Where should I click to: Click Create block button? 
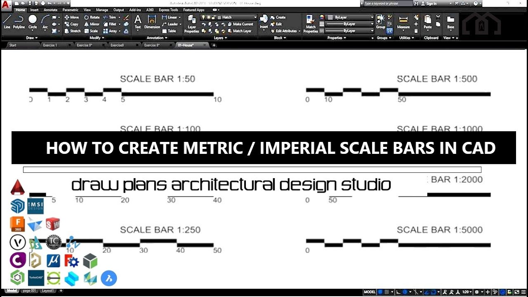pos(278,17)
